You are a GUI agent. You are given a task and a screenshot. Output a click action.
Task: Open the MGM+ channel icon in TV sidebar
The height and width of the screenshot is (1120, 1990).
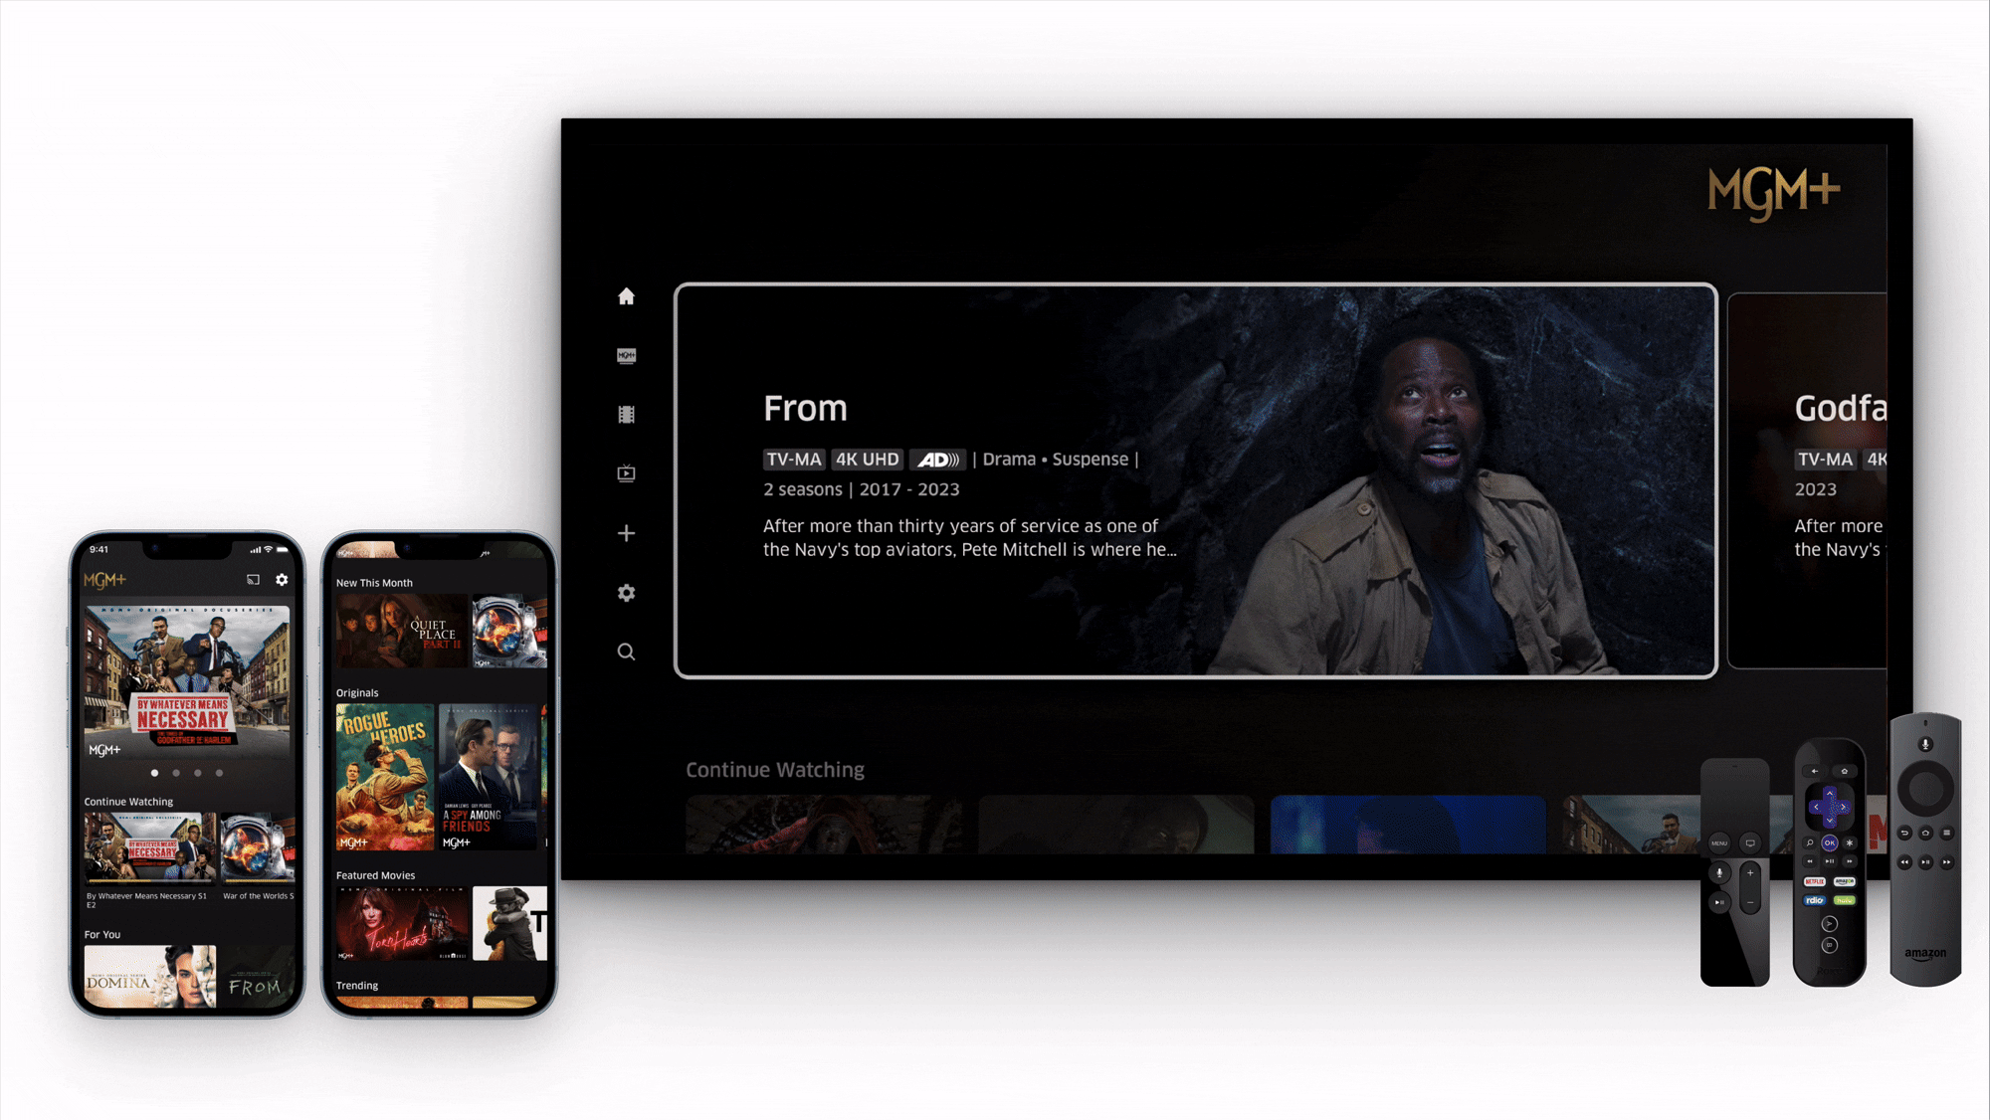coord(626,355)
